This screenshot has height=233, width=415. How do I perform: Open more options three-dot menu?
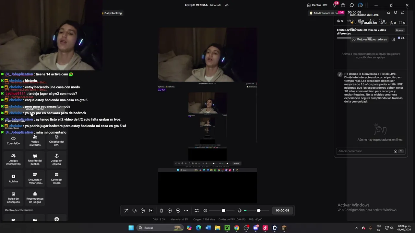(x=186, y=211)
